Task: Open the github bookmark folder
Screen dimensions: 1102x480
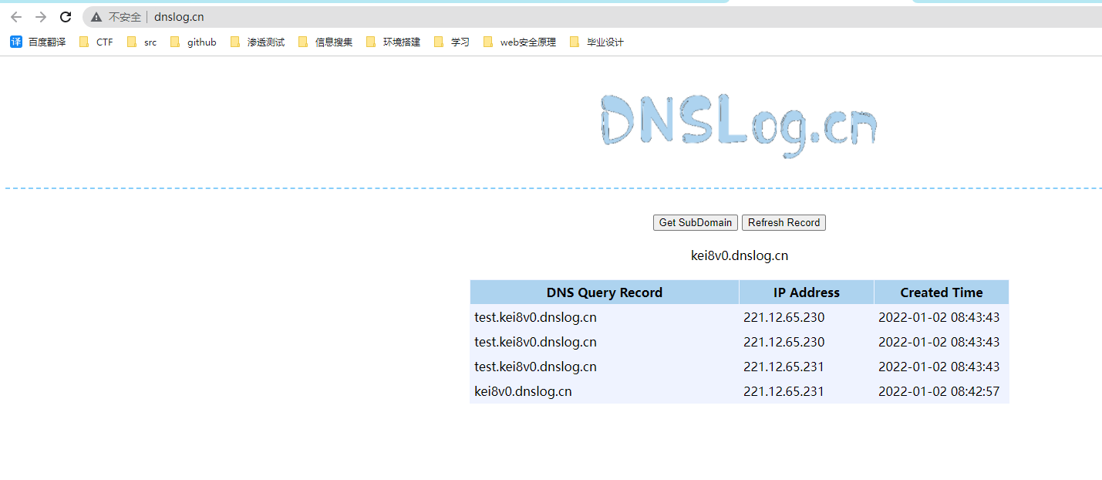Action: pyautogui.click(x=194, y=42)
